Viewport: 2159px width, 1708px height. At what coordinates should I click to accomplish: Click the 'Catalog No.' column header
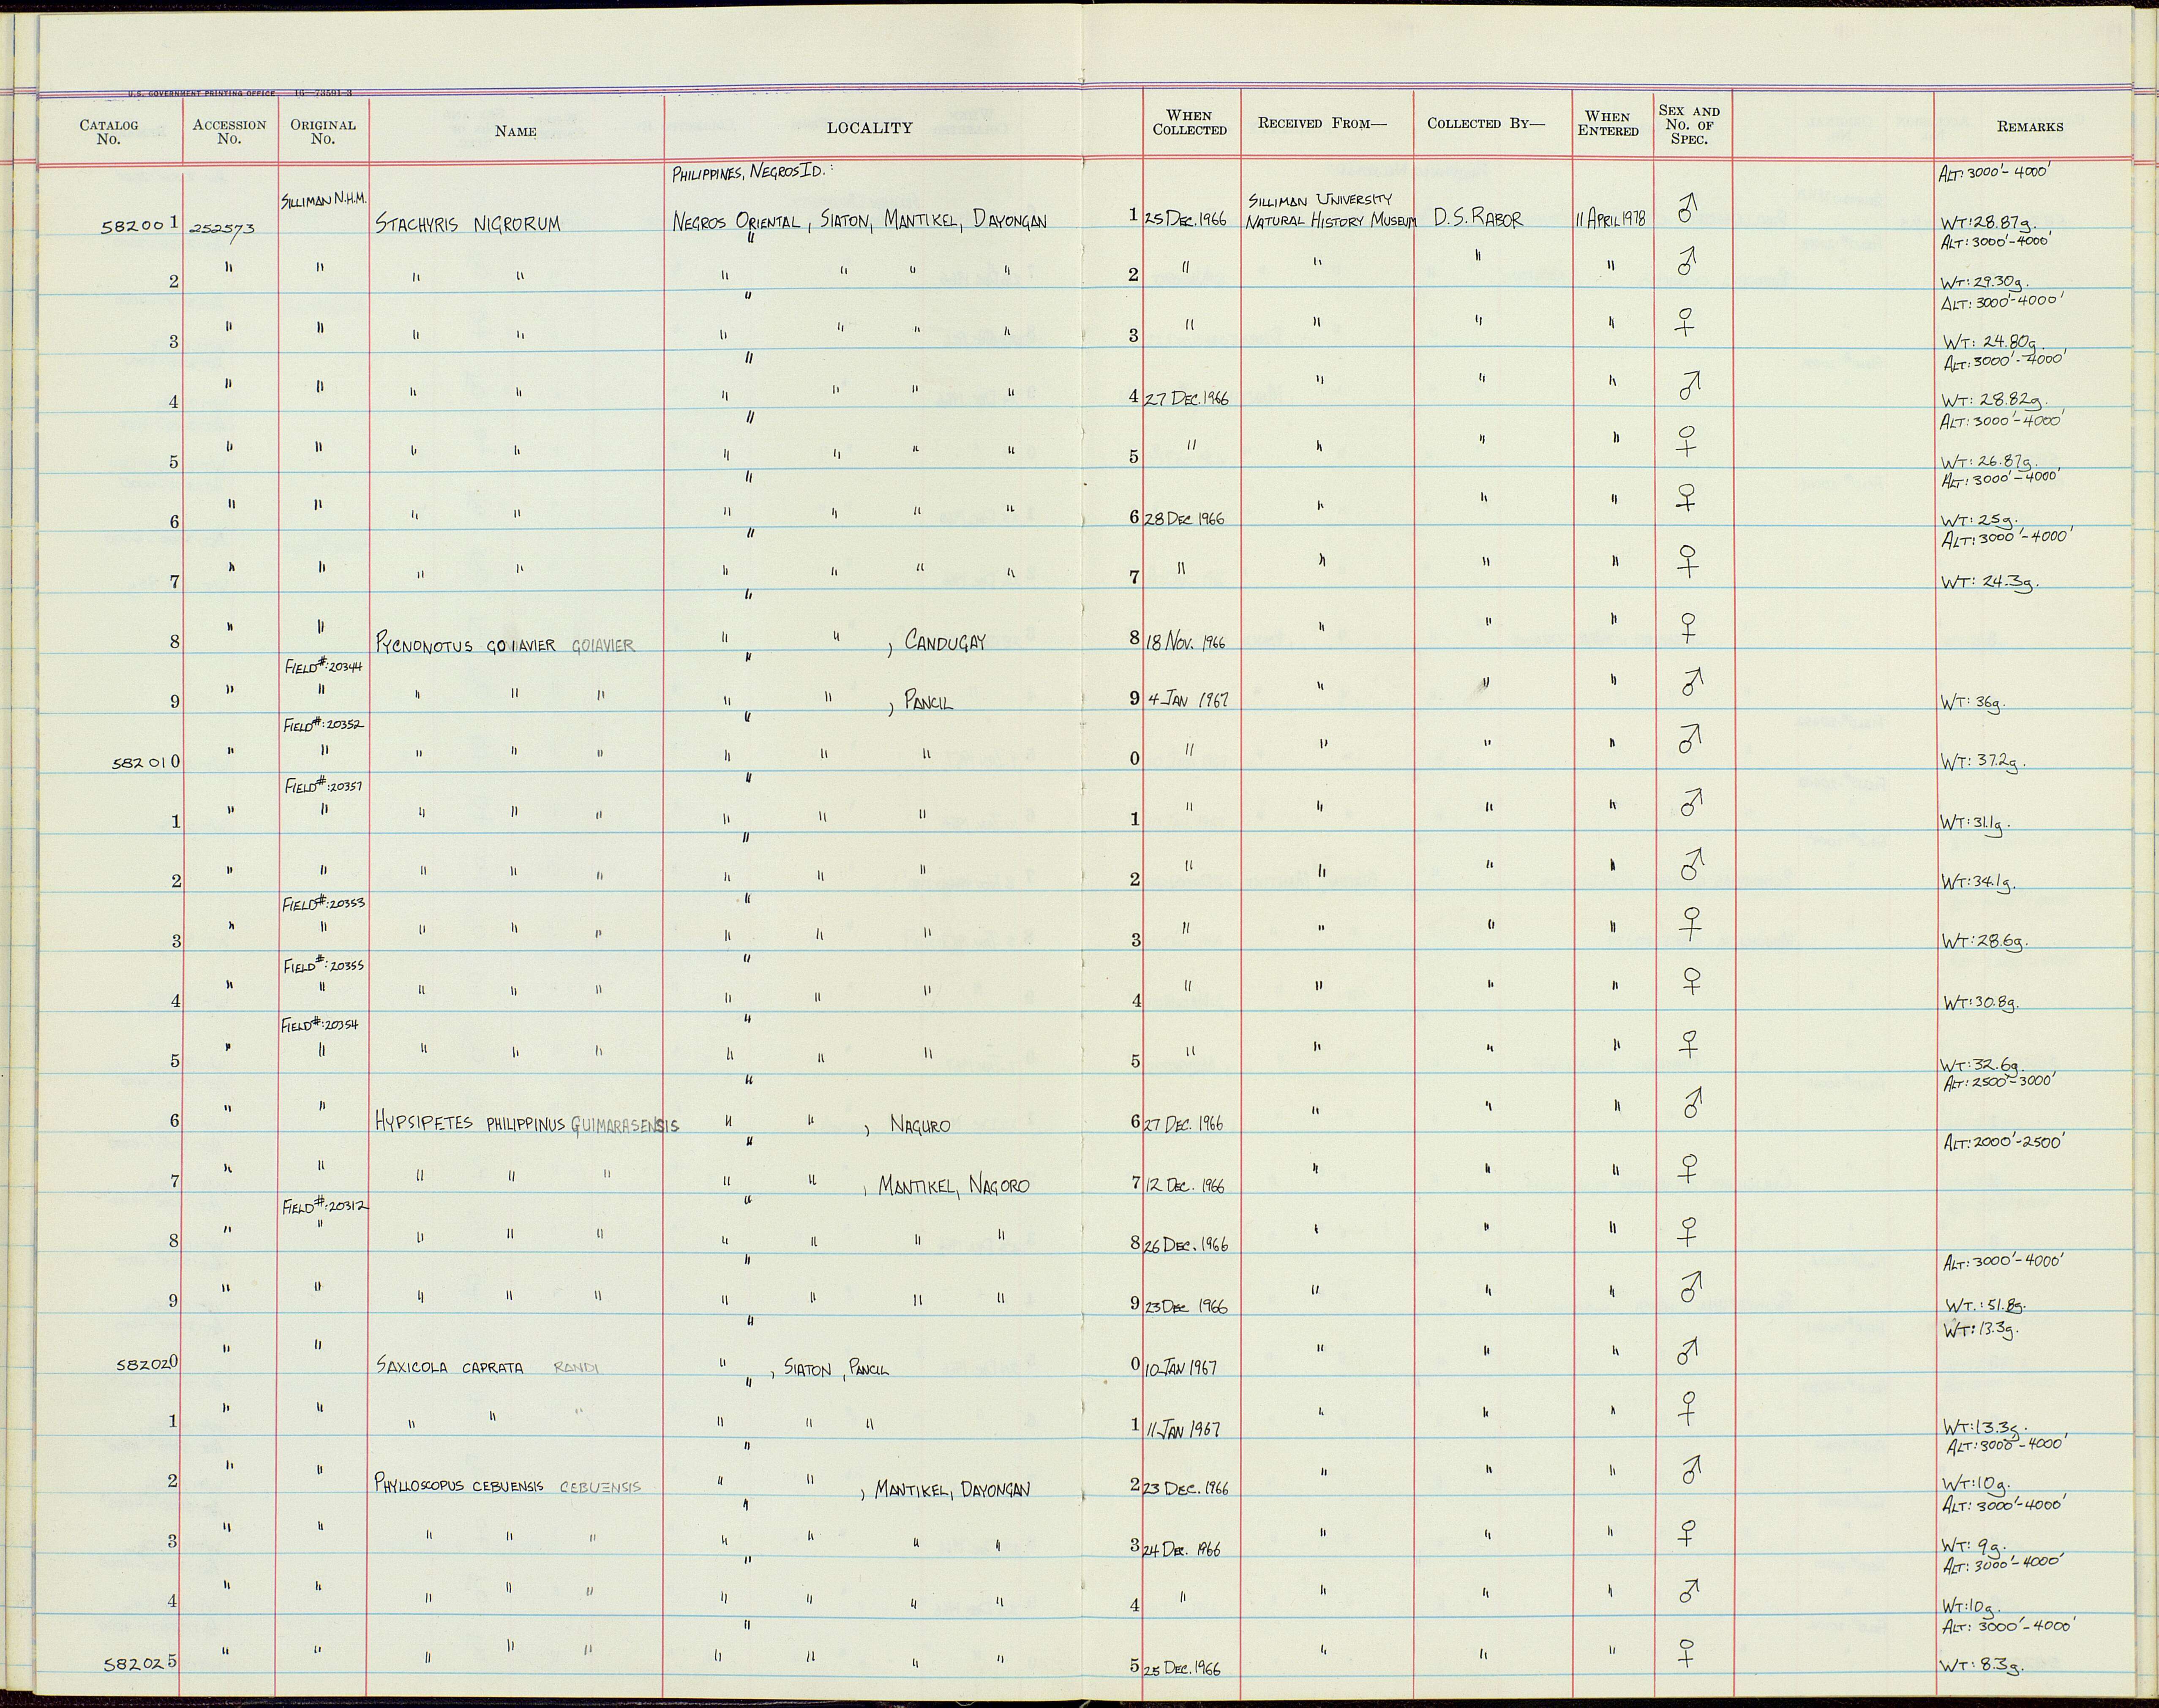point(109,132)
